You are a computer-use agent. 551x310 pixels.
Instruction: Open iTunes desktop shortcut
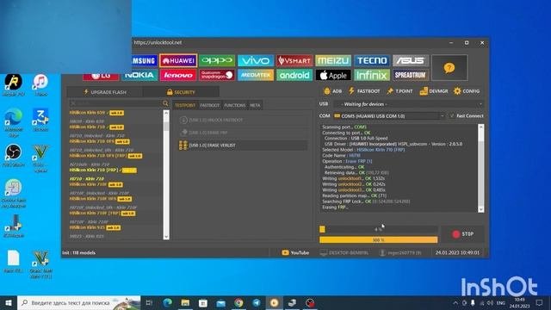(x=40, y=85)
